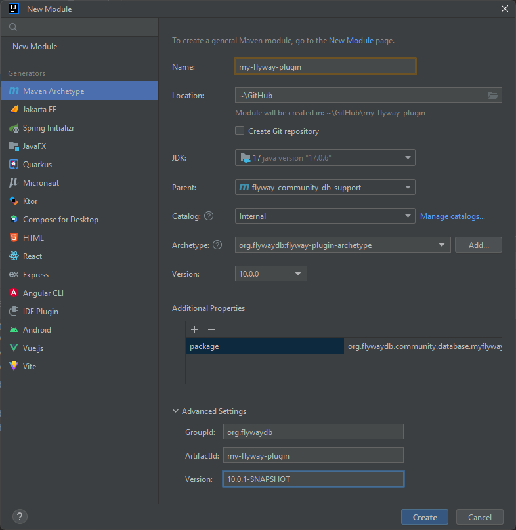Viewport: 516px width, 530px height.
Task: Collapse the Advanced Settings section
Action: coord(175,411)
